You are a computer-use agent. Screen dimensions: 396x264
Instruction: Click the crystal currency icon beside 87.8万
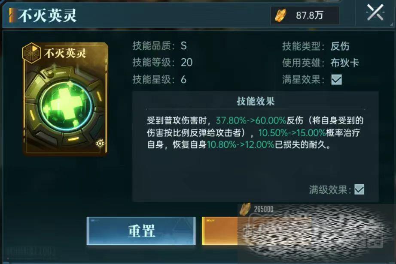coord(280,15)
